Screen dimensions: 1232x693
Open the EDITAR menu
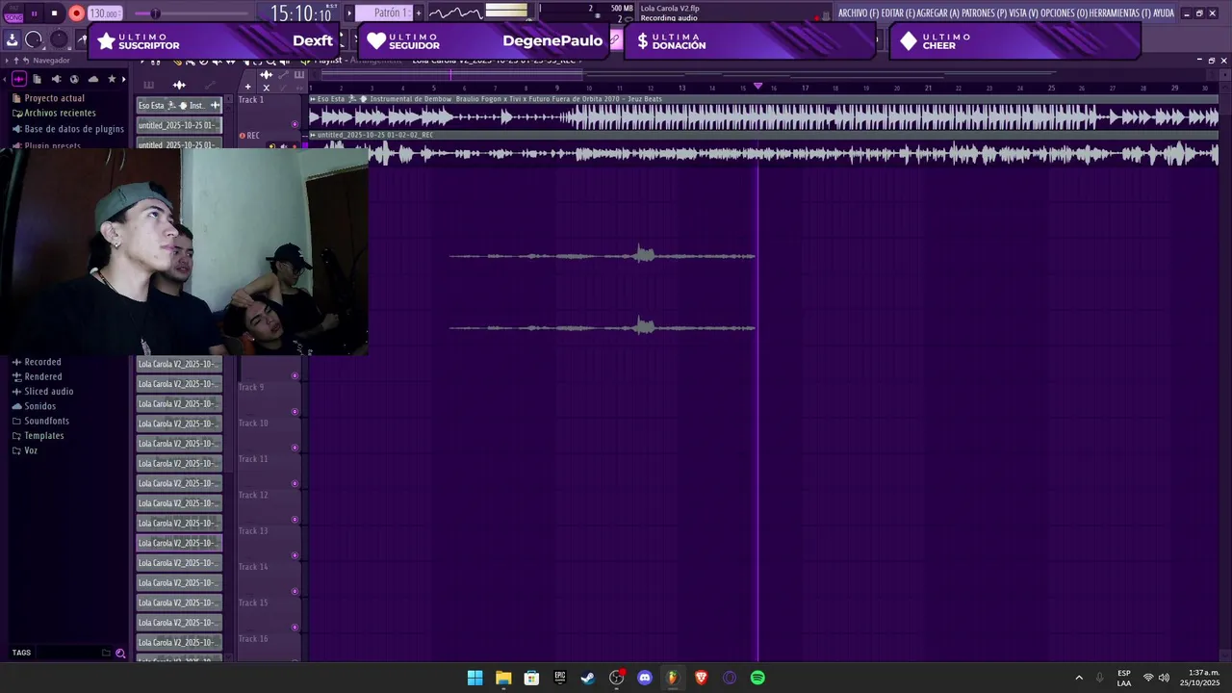[x=898, y=13]
